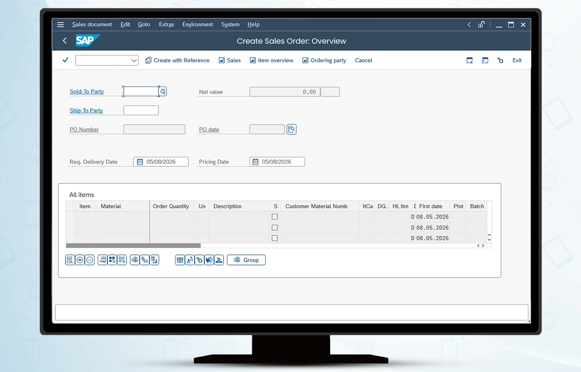Screen dimensions: 581x372
Task: Click the gear configuration icon in item toolbar
Action: click(199, 260)
